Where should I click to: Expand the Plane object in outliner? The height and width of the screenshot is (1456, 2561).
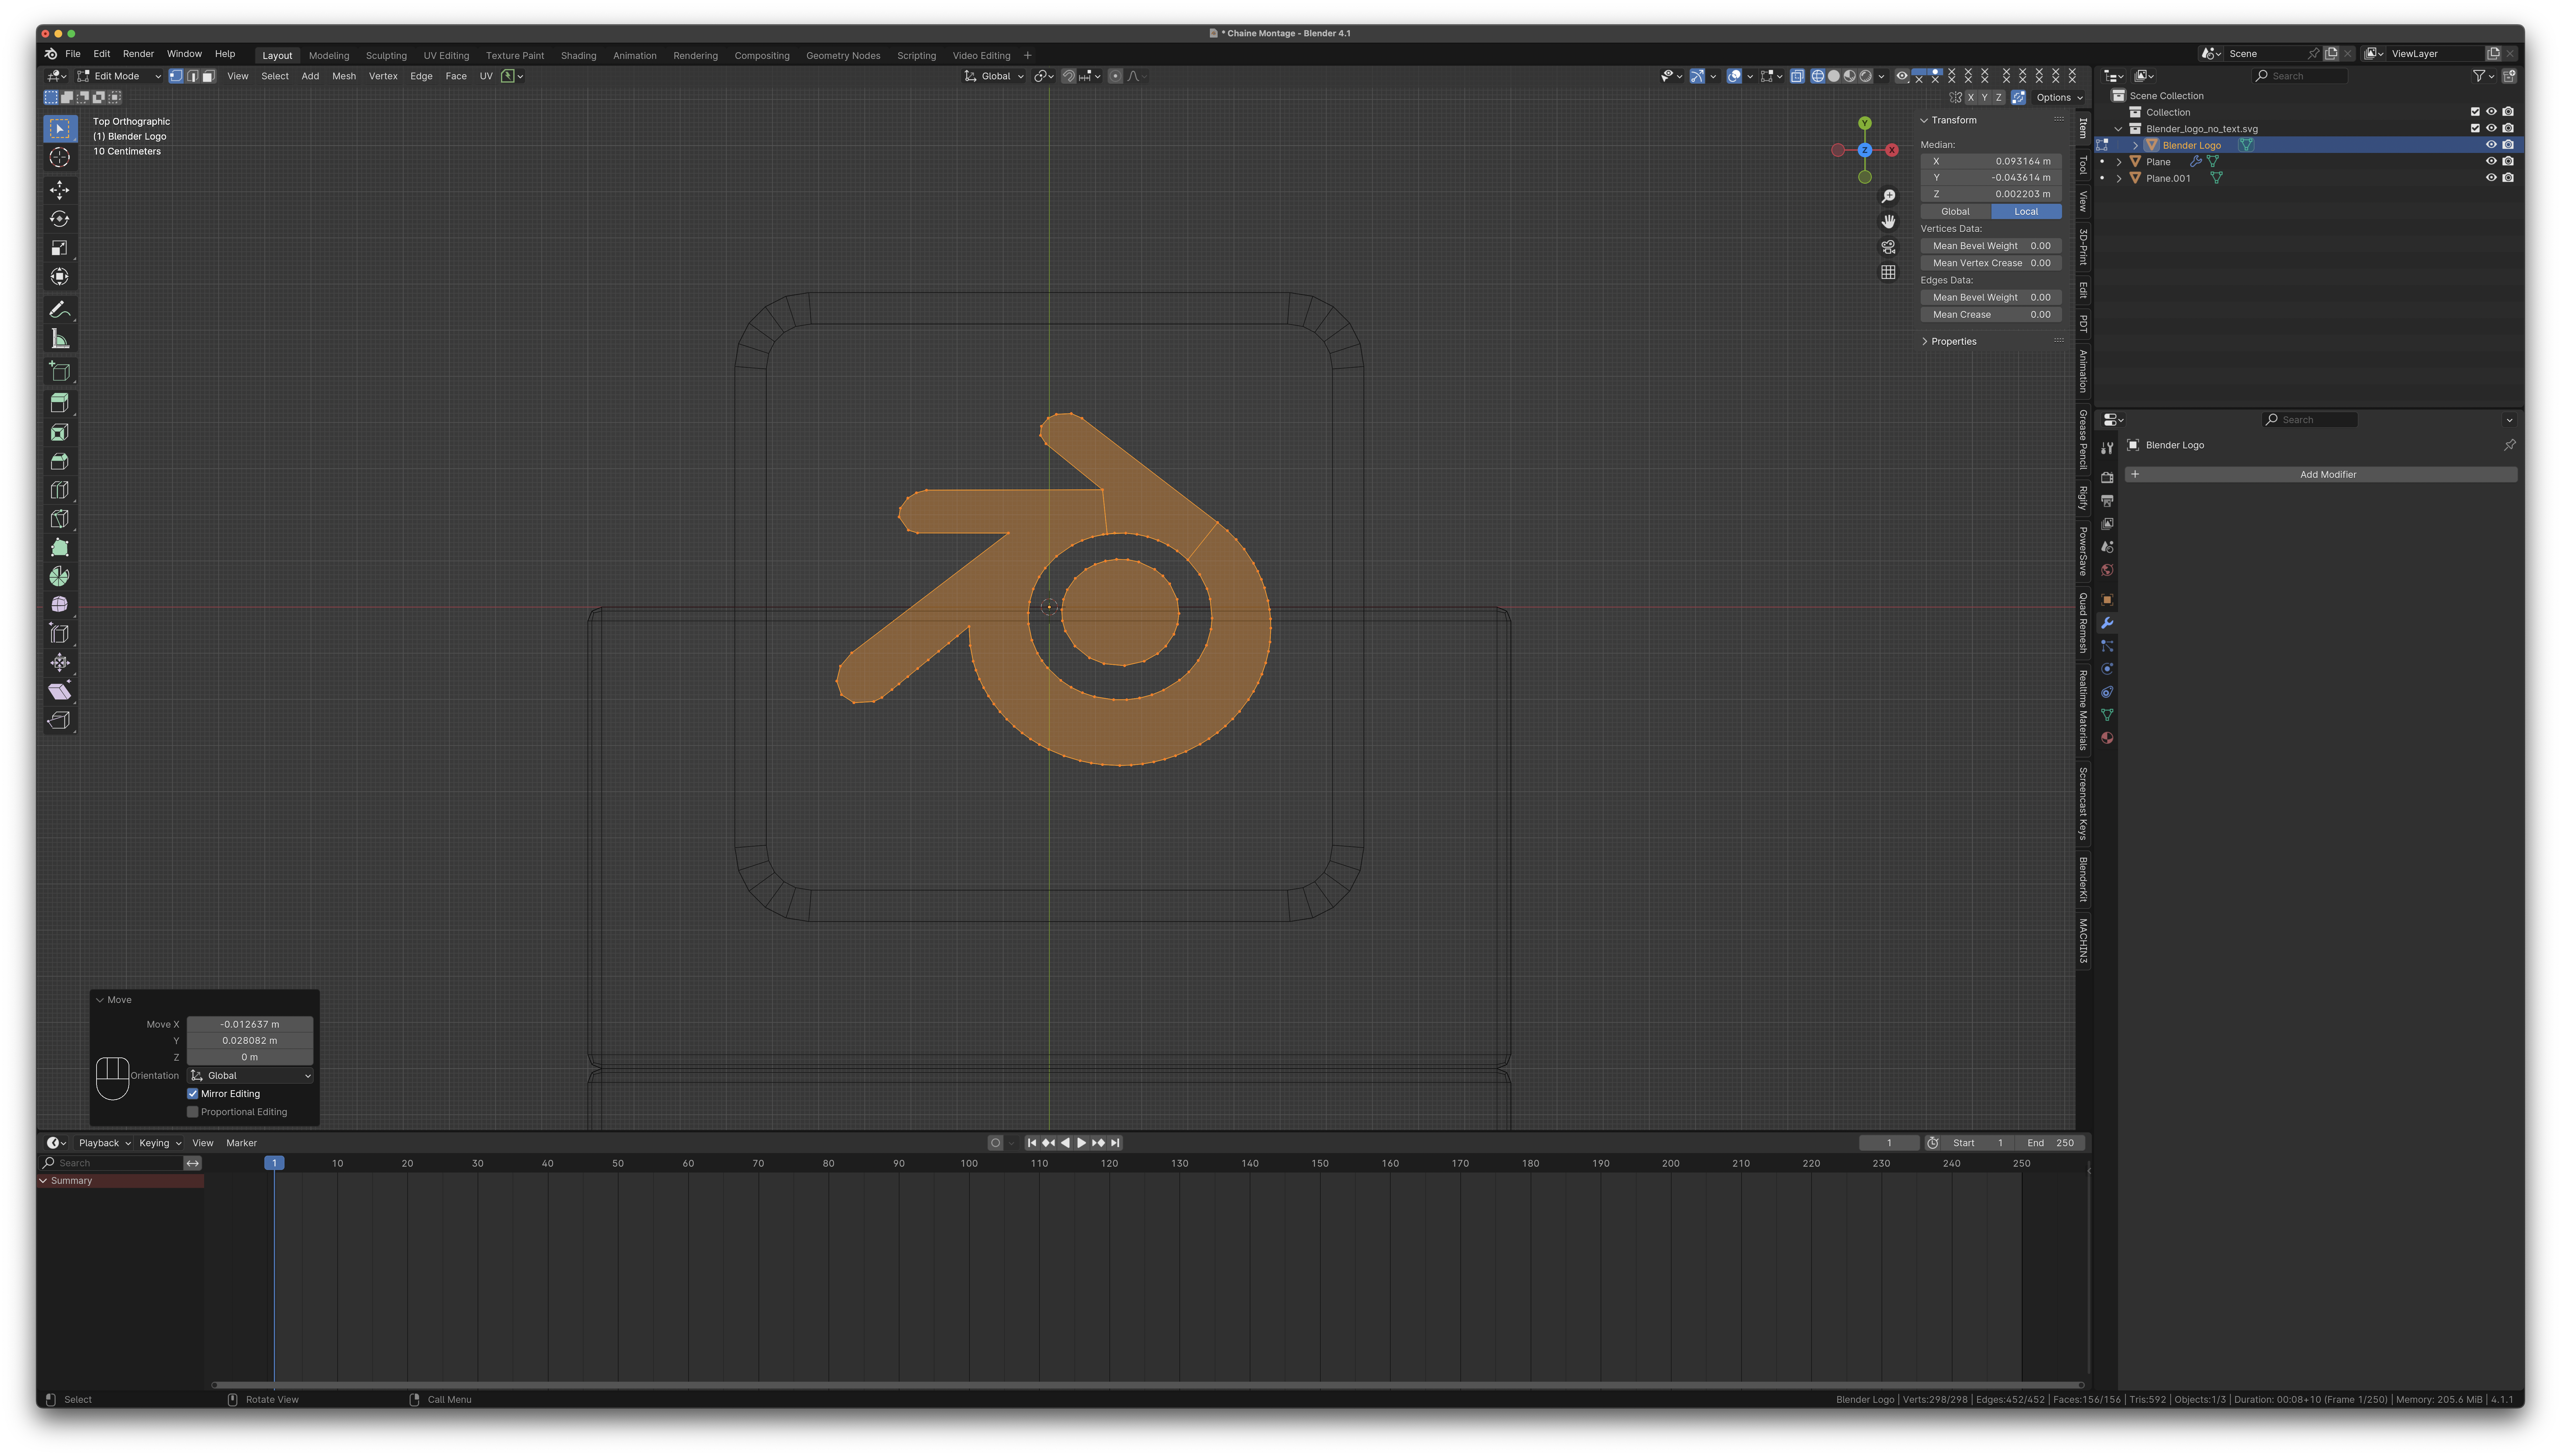[x=2119, y=162]
